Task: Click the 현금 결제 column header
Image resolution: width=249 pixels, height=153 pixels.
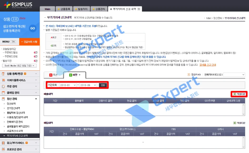Action: [x=132, y=101]
